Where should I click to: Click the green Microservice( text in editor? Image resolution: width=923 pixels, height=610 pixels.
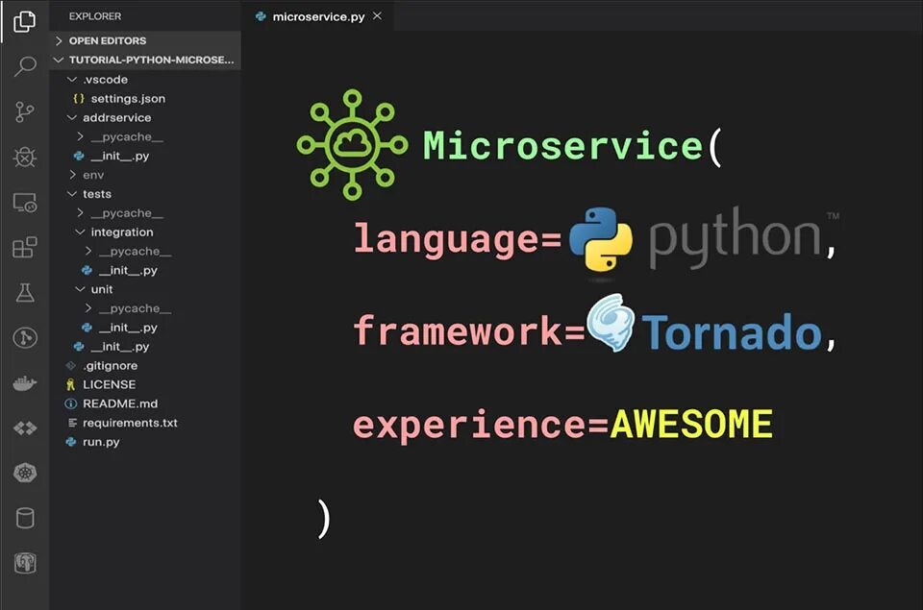[x=572, y=145]
